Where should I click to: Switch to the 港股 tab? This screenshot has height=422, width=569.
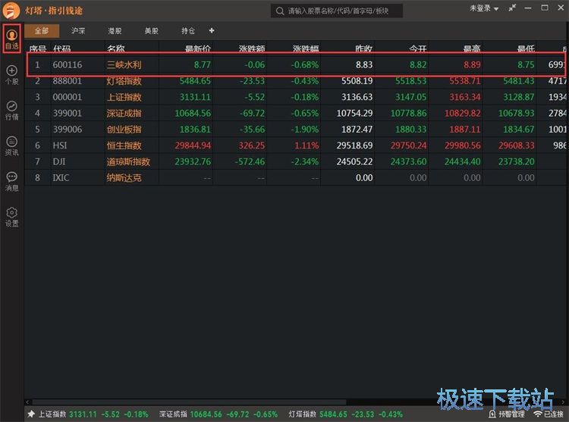[x=115, y=31]
